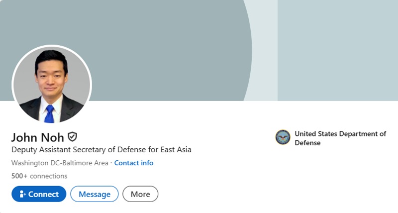Expand the More actions menu
398x213 pixels.
coord(140,194)
